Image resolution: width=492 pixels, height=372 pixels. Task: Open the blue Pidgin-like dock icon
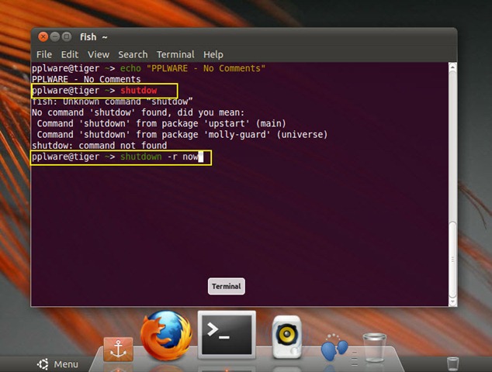(334, 347)
